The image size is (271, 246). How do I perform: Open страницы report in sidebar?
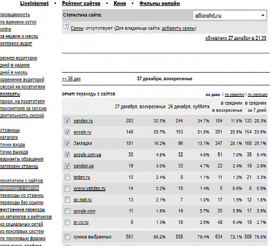10,130
